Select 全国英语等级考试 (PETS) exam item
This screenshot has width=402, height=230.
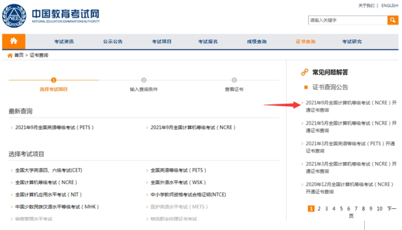coord(178,170)
